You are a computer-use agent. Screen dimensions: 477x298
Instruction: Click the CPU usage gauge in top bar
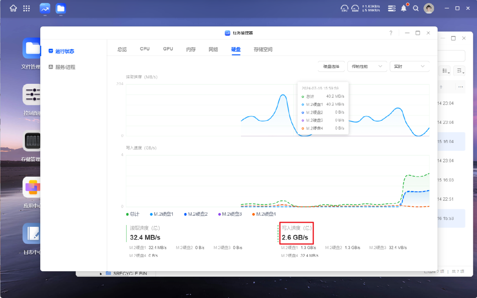[x=344, y=8]
